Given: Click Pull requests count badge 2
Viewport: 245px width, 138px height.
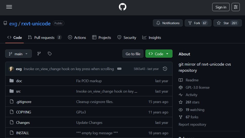Looking at the screenshot, I should point(59,37).
